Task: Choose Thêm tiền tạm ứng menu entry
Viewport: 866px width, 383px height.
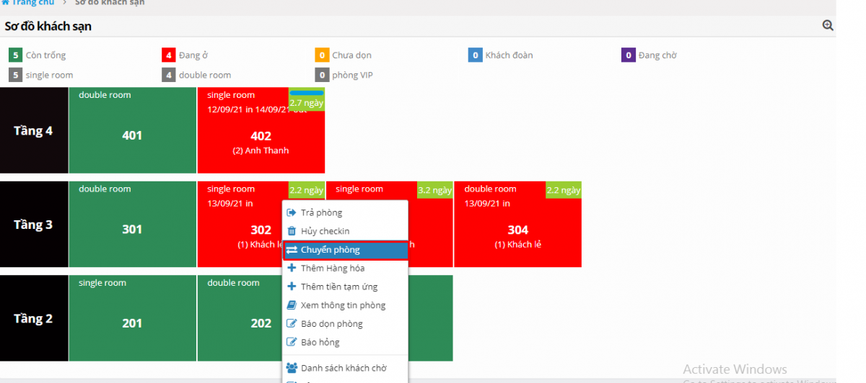Action: coord(338,287)
